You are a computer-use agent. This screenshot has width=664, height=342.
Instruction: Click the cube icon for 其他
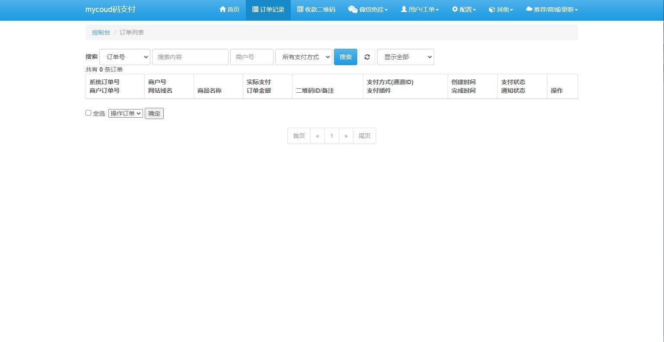pos(492,9)
